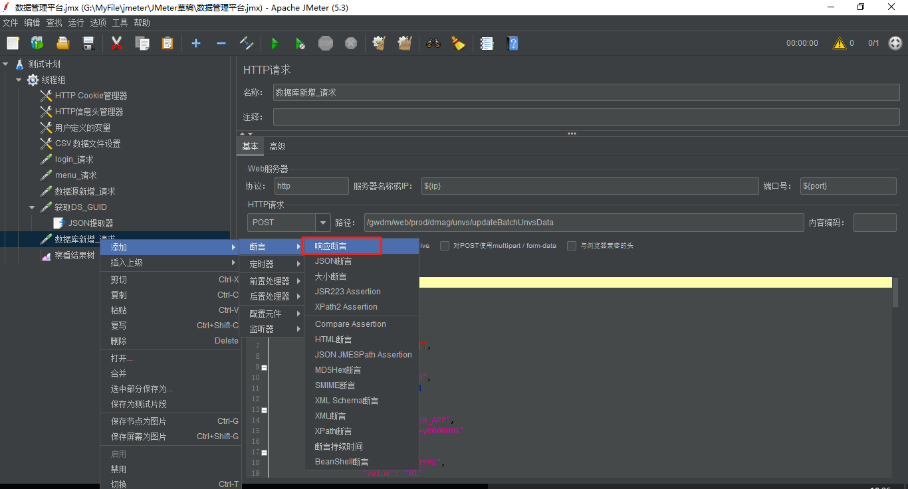The image size is (908, 489).
Task: Expand the 定时器 submenu
Action: coord(272,264)
